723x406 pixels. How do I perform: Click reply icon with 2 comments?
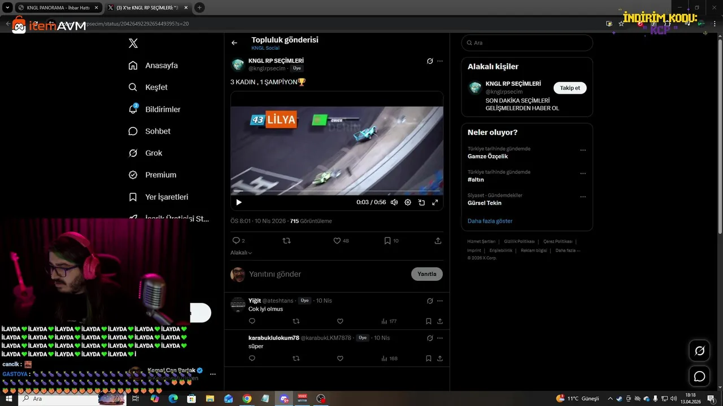(x=239, y=241)
